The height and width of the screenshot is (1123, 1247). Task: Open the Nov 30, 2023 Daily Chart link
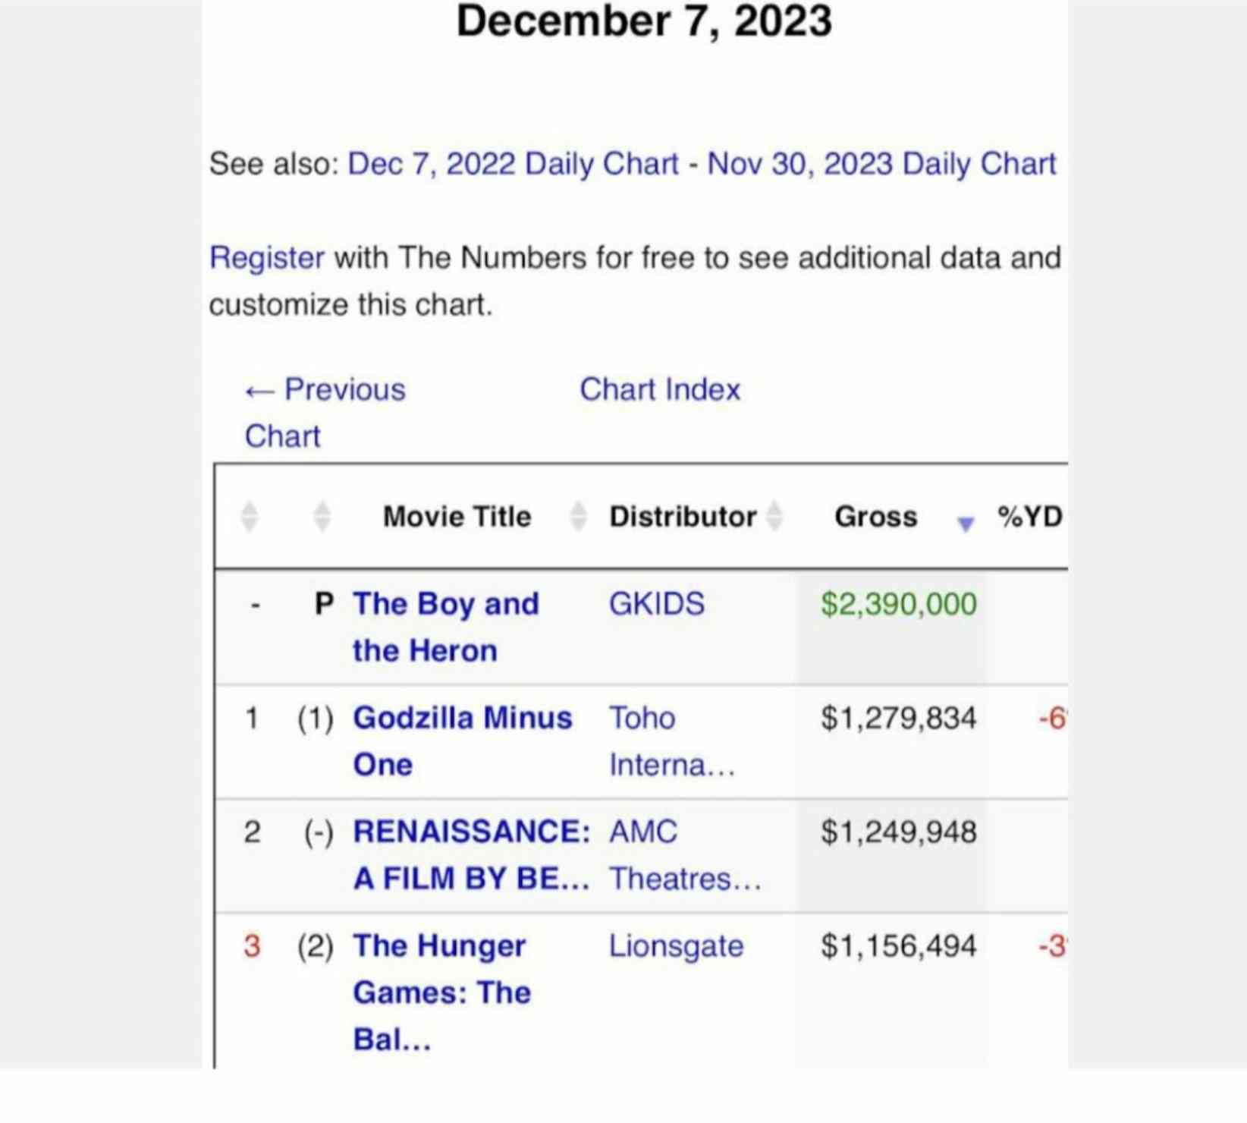[881, 164]
